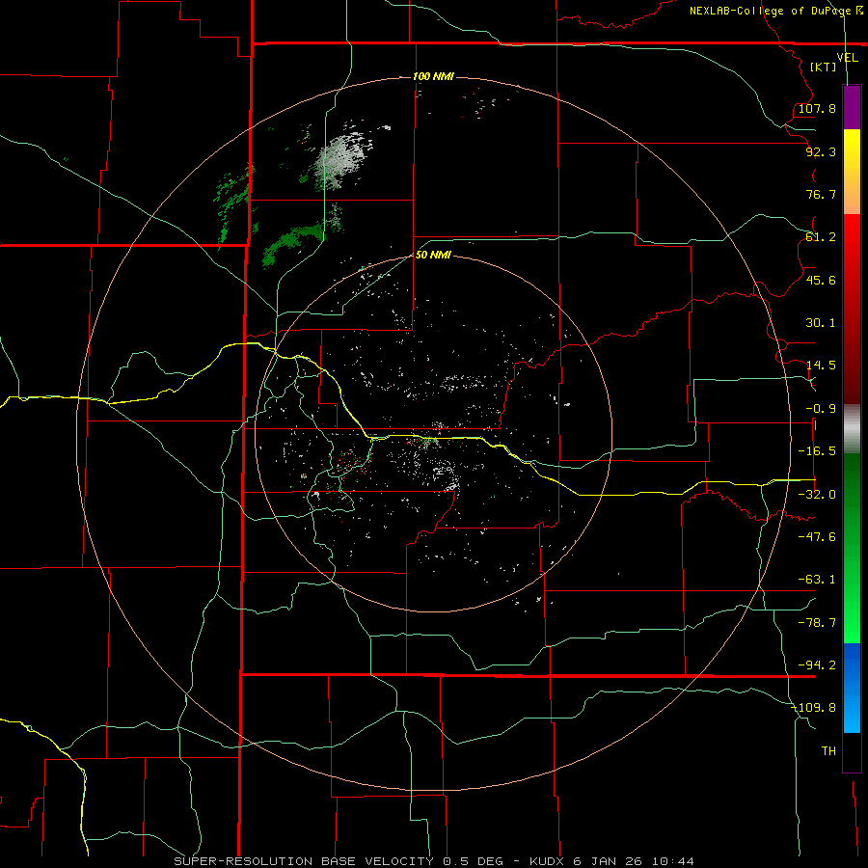Click the 76.7 legend value
This screenshot has height=868, width=868.
(x=821, y=194)
